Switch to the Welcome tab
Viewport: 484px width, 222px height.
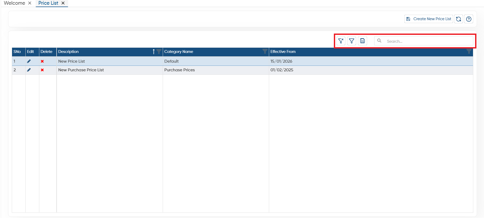14,3
